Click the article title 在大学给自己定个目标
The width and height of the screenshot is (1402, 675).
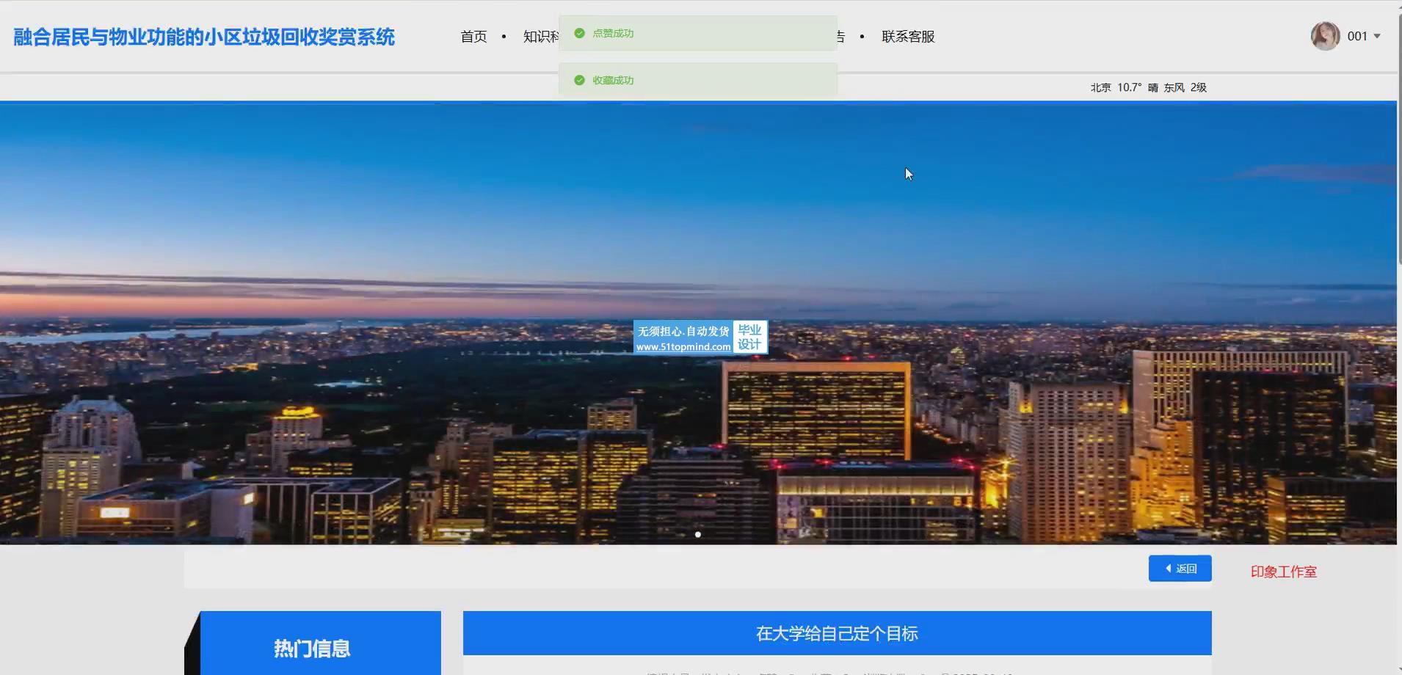(837, 633)
